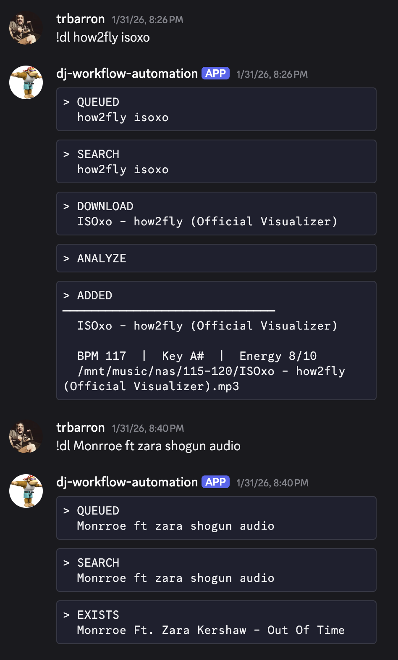This screenshot has height=660, width=398.
Task: Click trbarron's profile avatar at top
Action: pos(25,26)
